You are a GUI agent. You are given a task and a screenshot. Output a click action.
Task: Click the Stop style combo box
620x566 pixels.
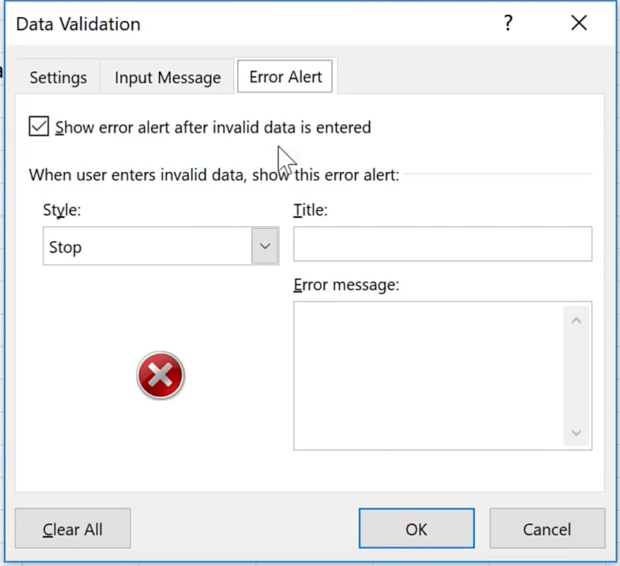tap(147, 247)
